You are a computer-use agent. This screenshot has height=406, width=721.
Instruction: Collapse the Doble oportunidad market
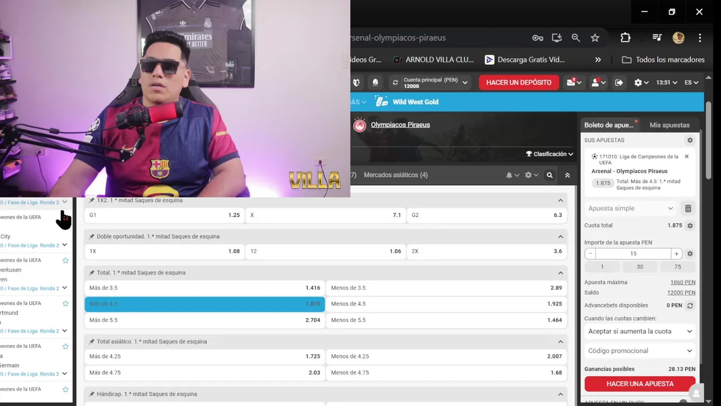pyautogui.click(x=560, y=237)
